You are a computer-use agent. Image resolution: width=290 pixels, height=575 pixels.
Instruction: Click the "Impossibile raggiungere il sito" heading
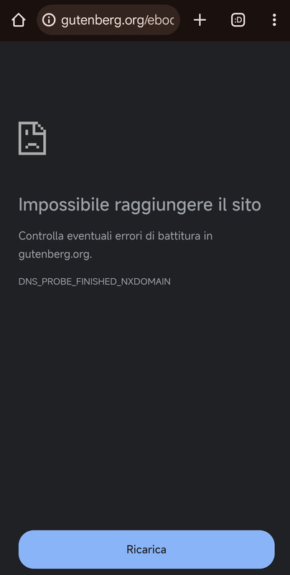click(139, 205)
